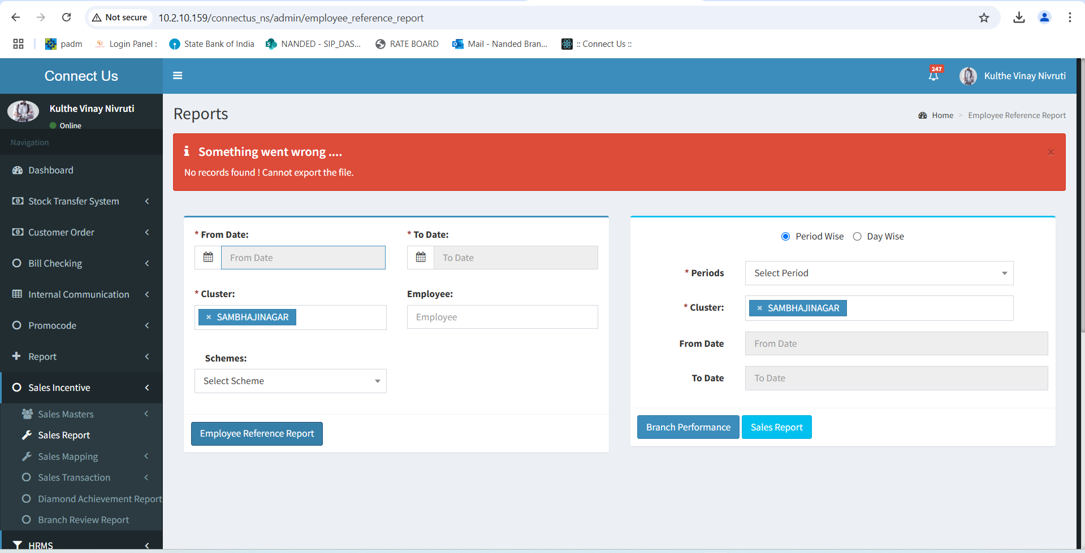Viewport: 1085px width, 553px height.
Task: Click the Report plus icon
Action: [16, 356]
